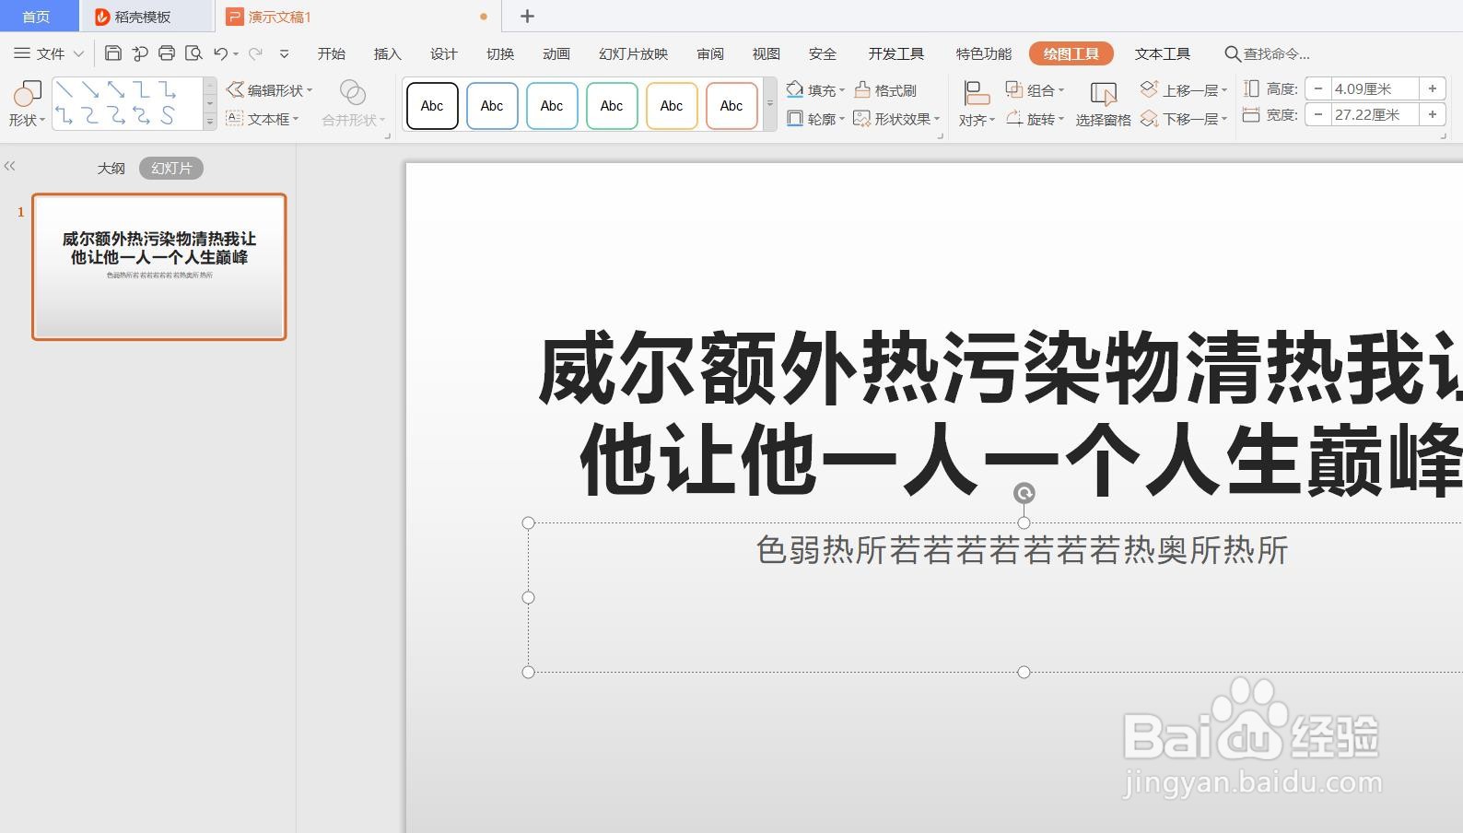
Task: Open the 旋转 rotate dropdown
Action: [1035, 119]
